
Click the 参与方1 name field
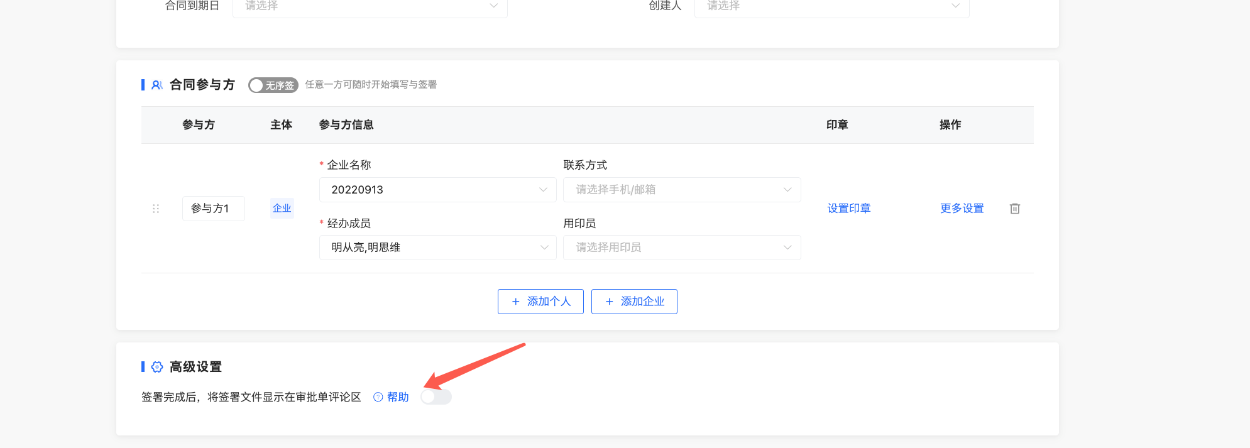(x=214, y=209)
